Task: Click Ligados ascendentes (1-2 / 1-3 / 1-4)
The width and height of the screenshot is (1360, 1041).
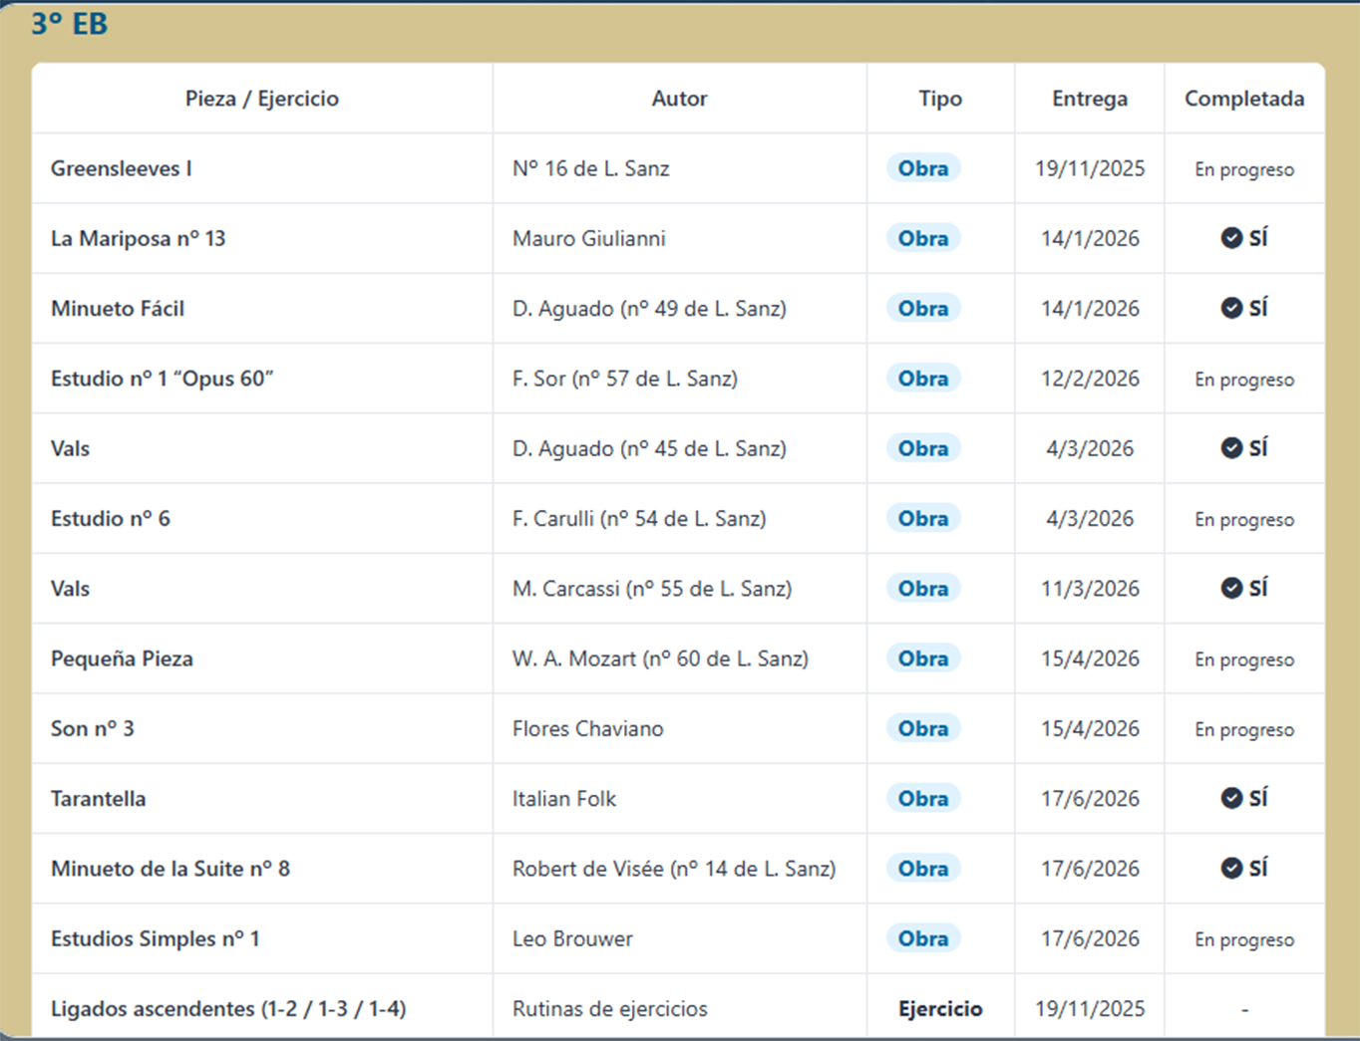Action: pos(228,1008)
